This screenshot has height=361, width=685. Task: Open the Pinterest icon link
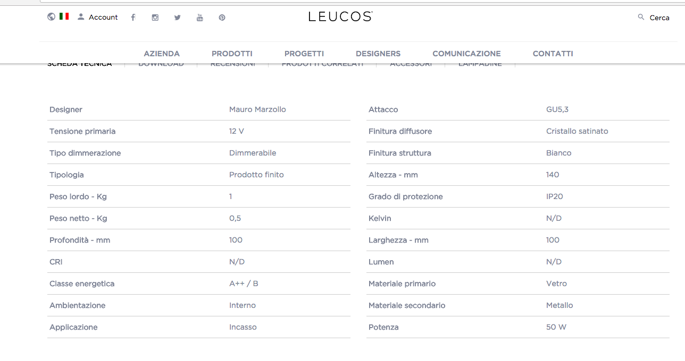[222, 18]
